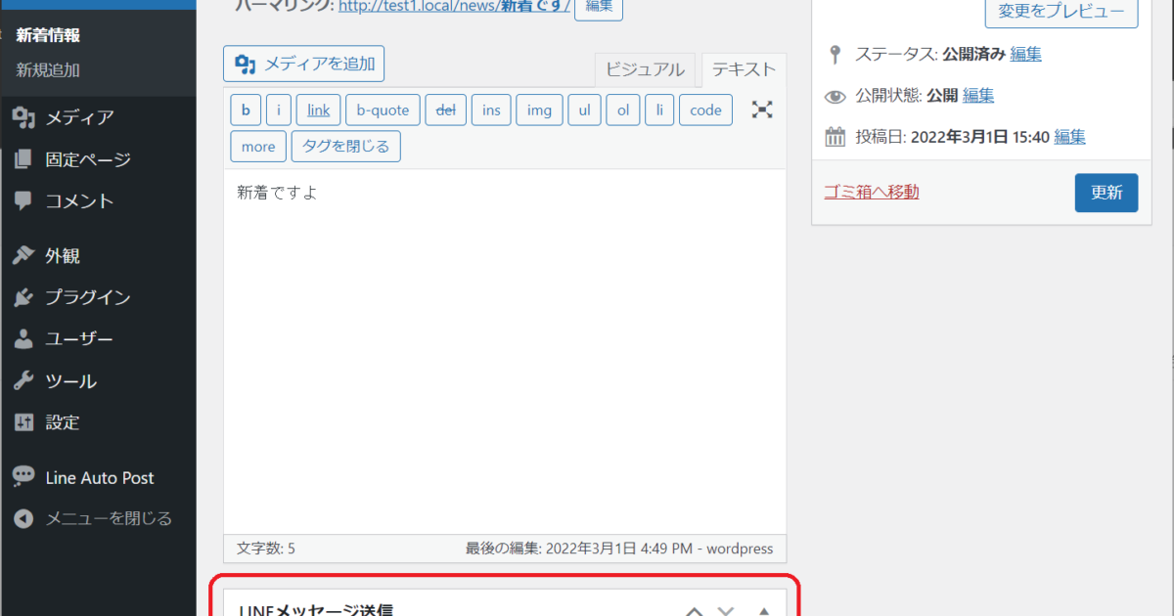This screenshot has height=616, width=1174.
Task: Enter distraction-free fullscreen editing mode
Action: tap(761, 110)
